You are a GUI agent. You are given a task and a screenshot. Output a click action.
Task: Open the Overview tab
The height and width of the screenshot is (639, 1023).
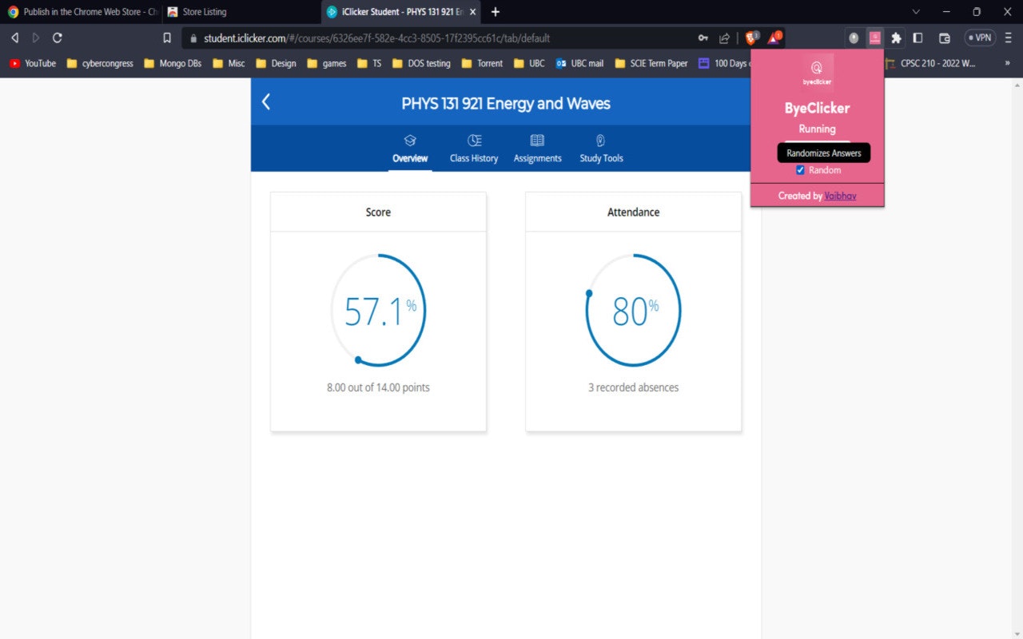coord(410,149)
